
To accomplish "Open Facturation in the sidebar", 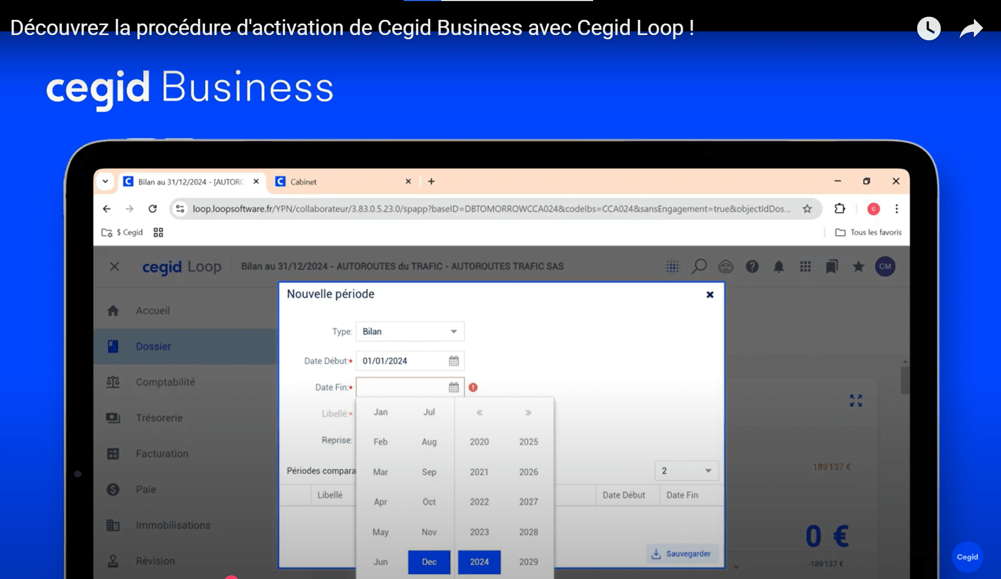I will coord(185,453).
